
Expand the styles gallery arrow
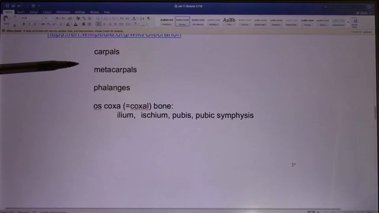pyautogui.click(x=348, y=22)
